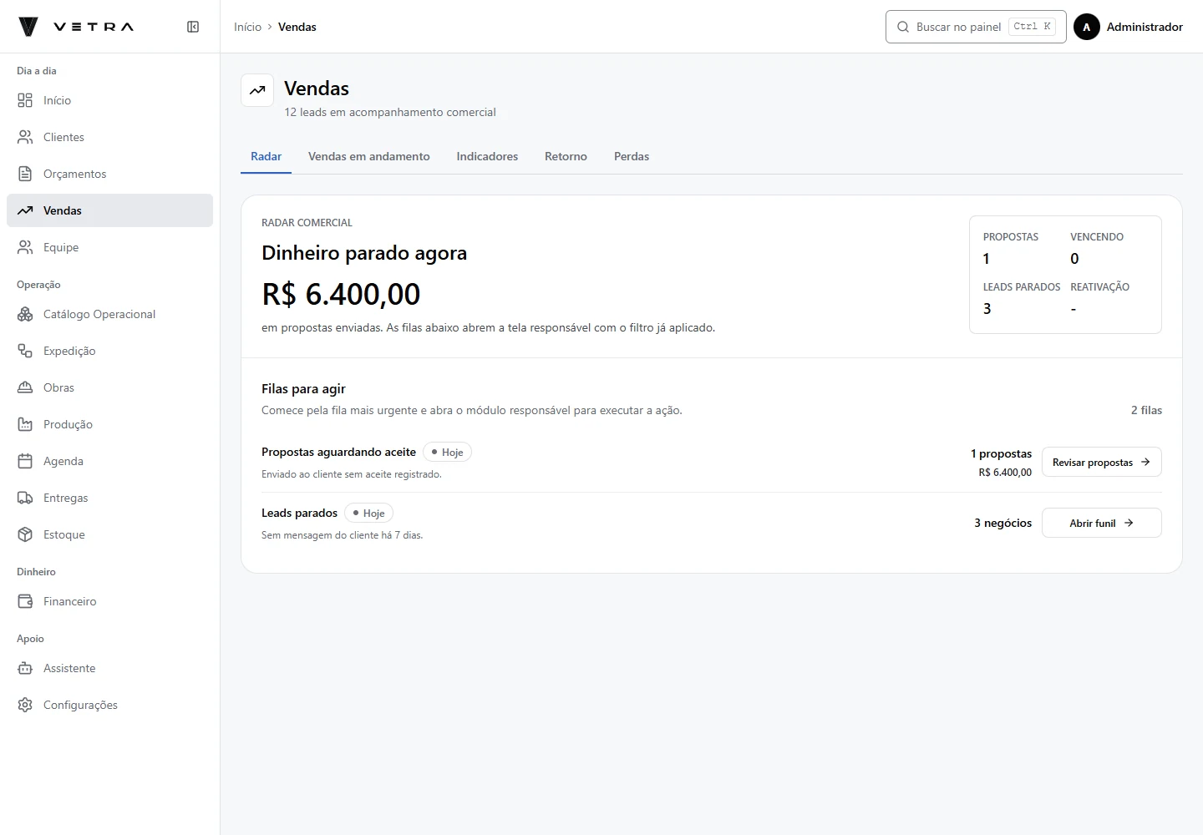Screen dimensions: 1203x835
Task: Open the Agenda calendar icon
Action: 25,461
